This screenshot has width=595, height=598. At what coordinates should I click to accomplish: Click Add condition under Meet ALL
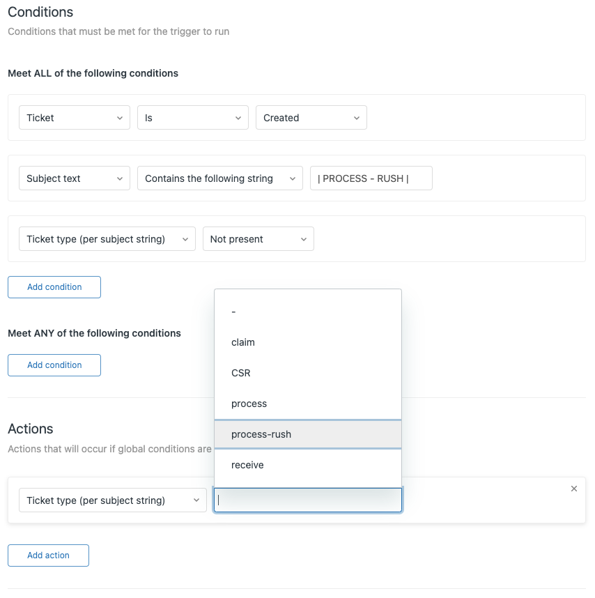pyautogui.click(x=54, y=287)
